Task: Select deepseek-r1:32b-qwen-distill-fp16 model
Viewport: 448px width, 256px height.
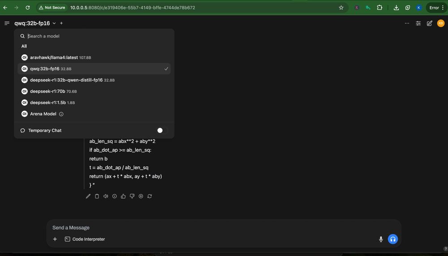Action: click(x=94, y=80)
